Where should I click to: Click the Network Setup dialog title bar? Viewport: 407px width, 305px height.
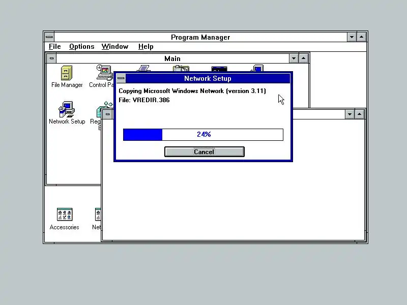tap(208, 78)
